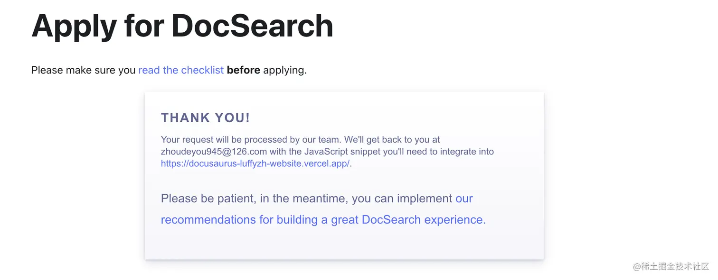The height and width of the screenshot is (280, 718).
Task: Click the word "Apply" in the main heading
Action: point(74,26)
